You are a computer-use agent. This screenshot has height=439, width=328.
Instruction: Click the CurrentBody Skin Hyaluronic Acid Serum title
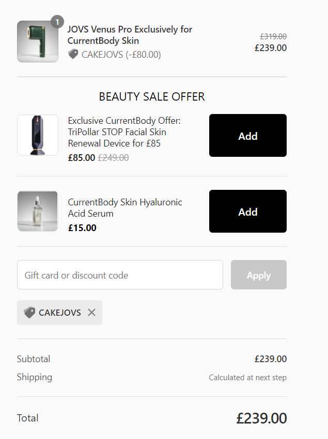click(125, 208)
